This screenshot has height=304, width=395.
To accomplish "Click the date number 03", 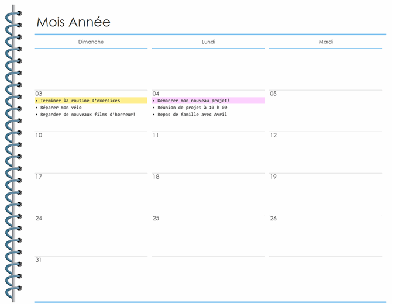I will [39, 94].
